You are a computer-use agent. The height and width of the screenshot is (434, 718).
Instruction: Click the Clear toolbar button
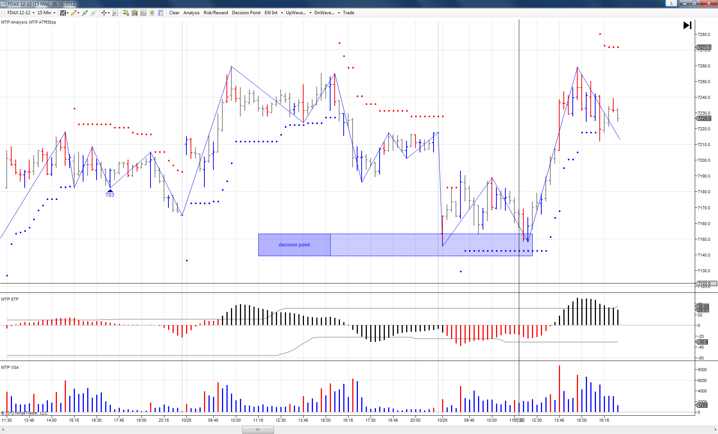click(x=174, y=13)
